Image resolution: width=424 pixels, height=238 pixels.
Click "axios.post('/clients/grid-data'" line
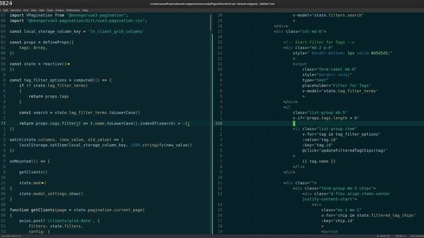59,220
